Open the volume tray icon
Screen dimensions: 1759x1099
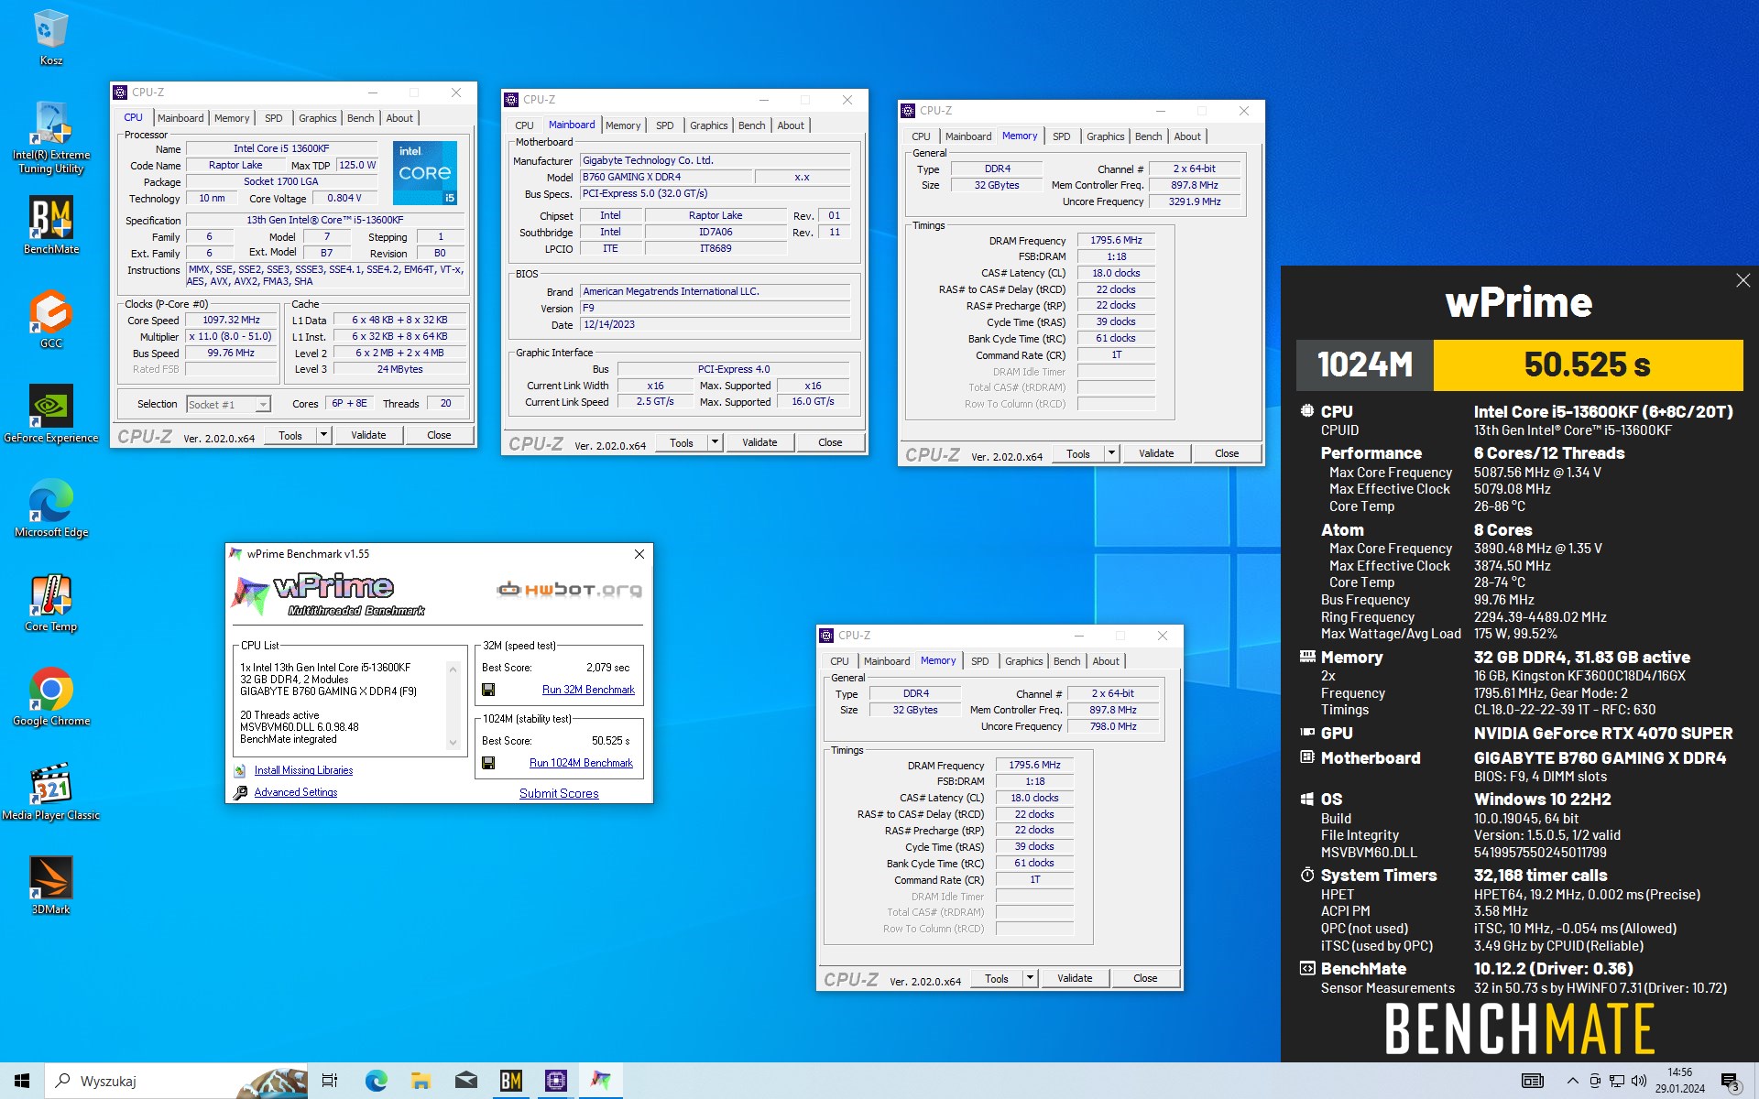[1639, 1082]
